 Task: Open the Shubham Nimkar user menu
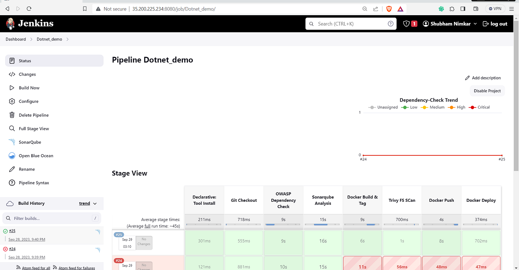(x=450, y=23)
